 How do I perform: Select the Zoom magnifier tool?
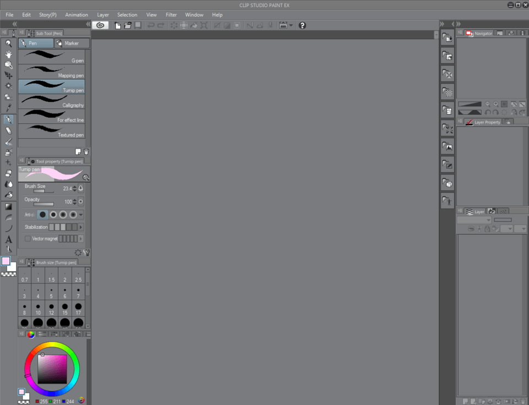point(8,43)
